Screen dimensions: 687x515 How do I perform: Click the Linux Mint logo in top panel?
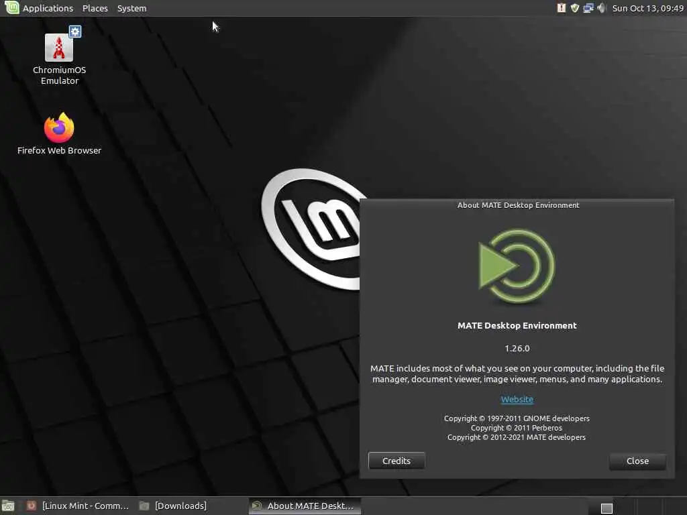tap(12, 8)
